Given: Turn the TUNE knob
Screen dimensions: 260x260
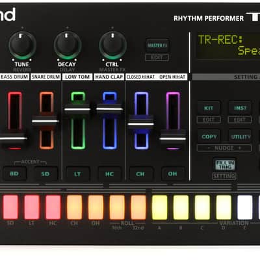Looking at the screenshot, I should click(x=22, y=45).
